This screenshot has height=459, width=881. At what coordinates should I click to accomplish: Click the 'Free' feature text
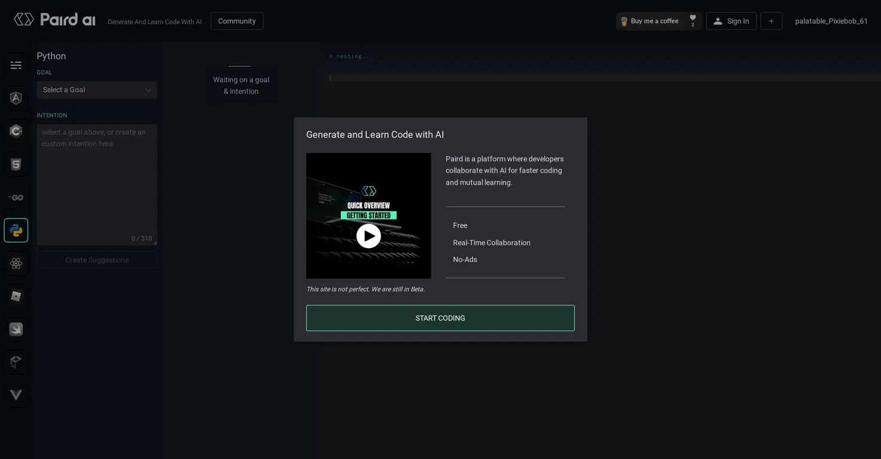pos(460,225)
